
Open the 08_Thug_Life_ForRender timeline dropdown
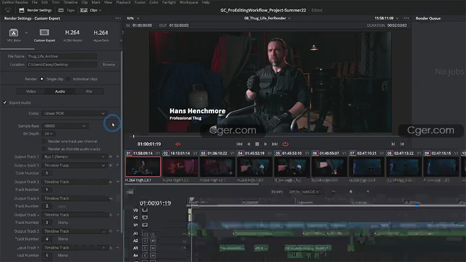point(267,18)
